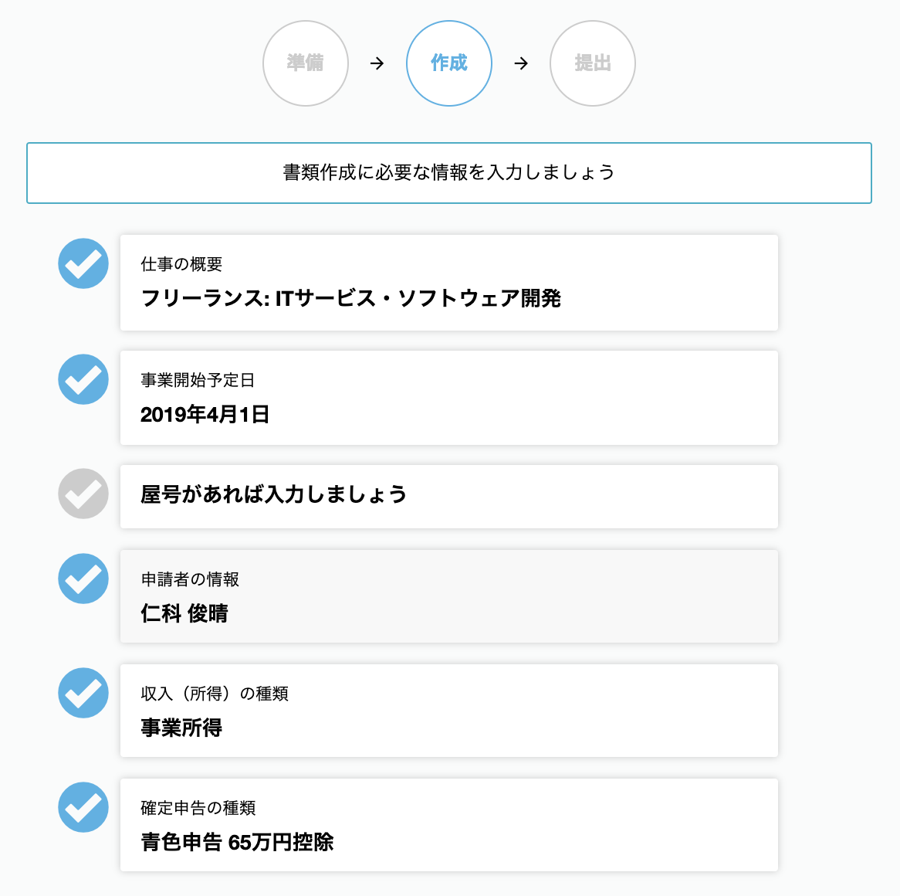Click the checkmark icon next to 事業開始予定日
The height and width of the screenshot is (896, 900).
pyautogui.click(x=83, y=378)
